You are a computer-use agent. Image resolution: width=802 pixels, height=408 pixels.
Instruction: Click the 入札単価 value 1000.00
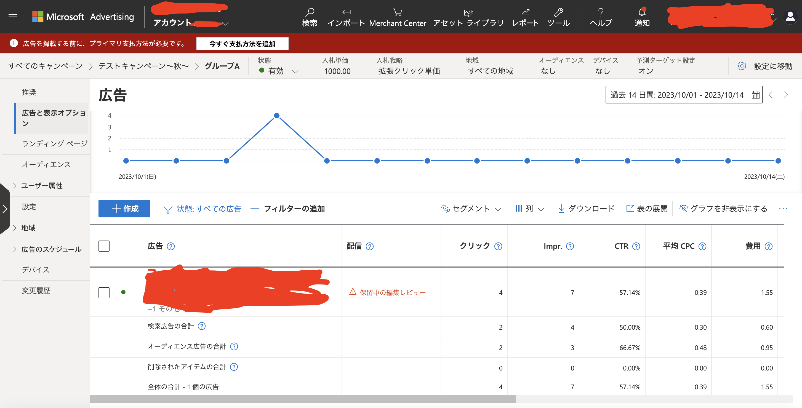click(337, 71)
